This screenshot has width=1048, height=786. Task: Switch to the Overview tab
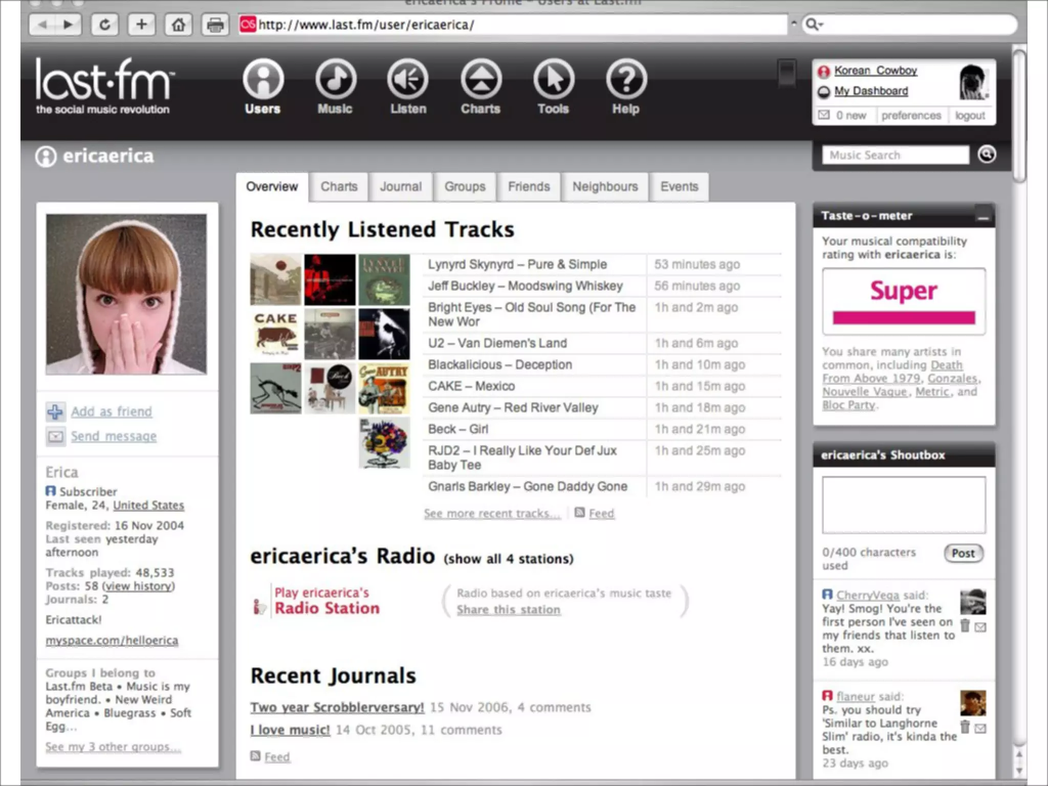click(272, 187)
